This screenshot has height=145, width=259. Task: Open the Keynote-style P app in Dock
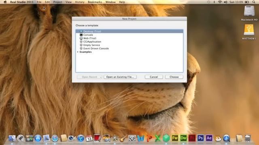point(149,138)
